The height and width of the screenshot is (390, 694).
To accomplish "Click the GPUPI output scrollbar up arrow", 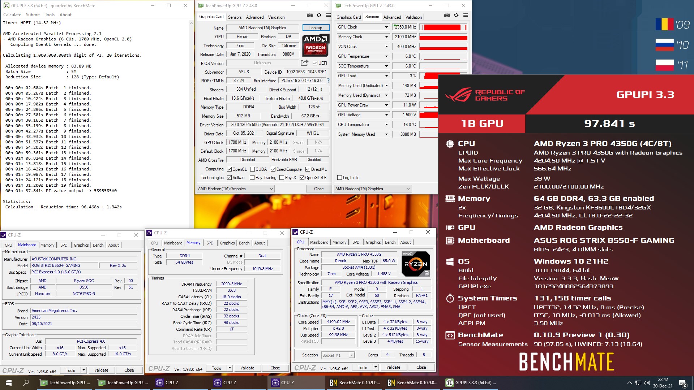I will [191, 23].
